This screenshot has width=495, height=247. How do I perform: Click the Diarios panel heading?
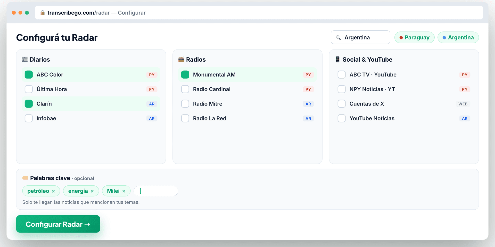click(x=40, y=60)
